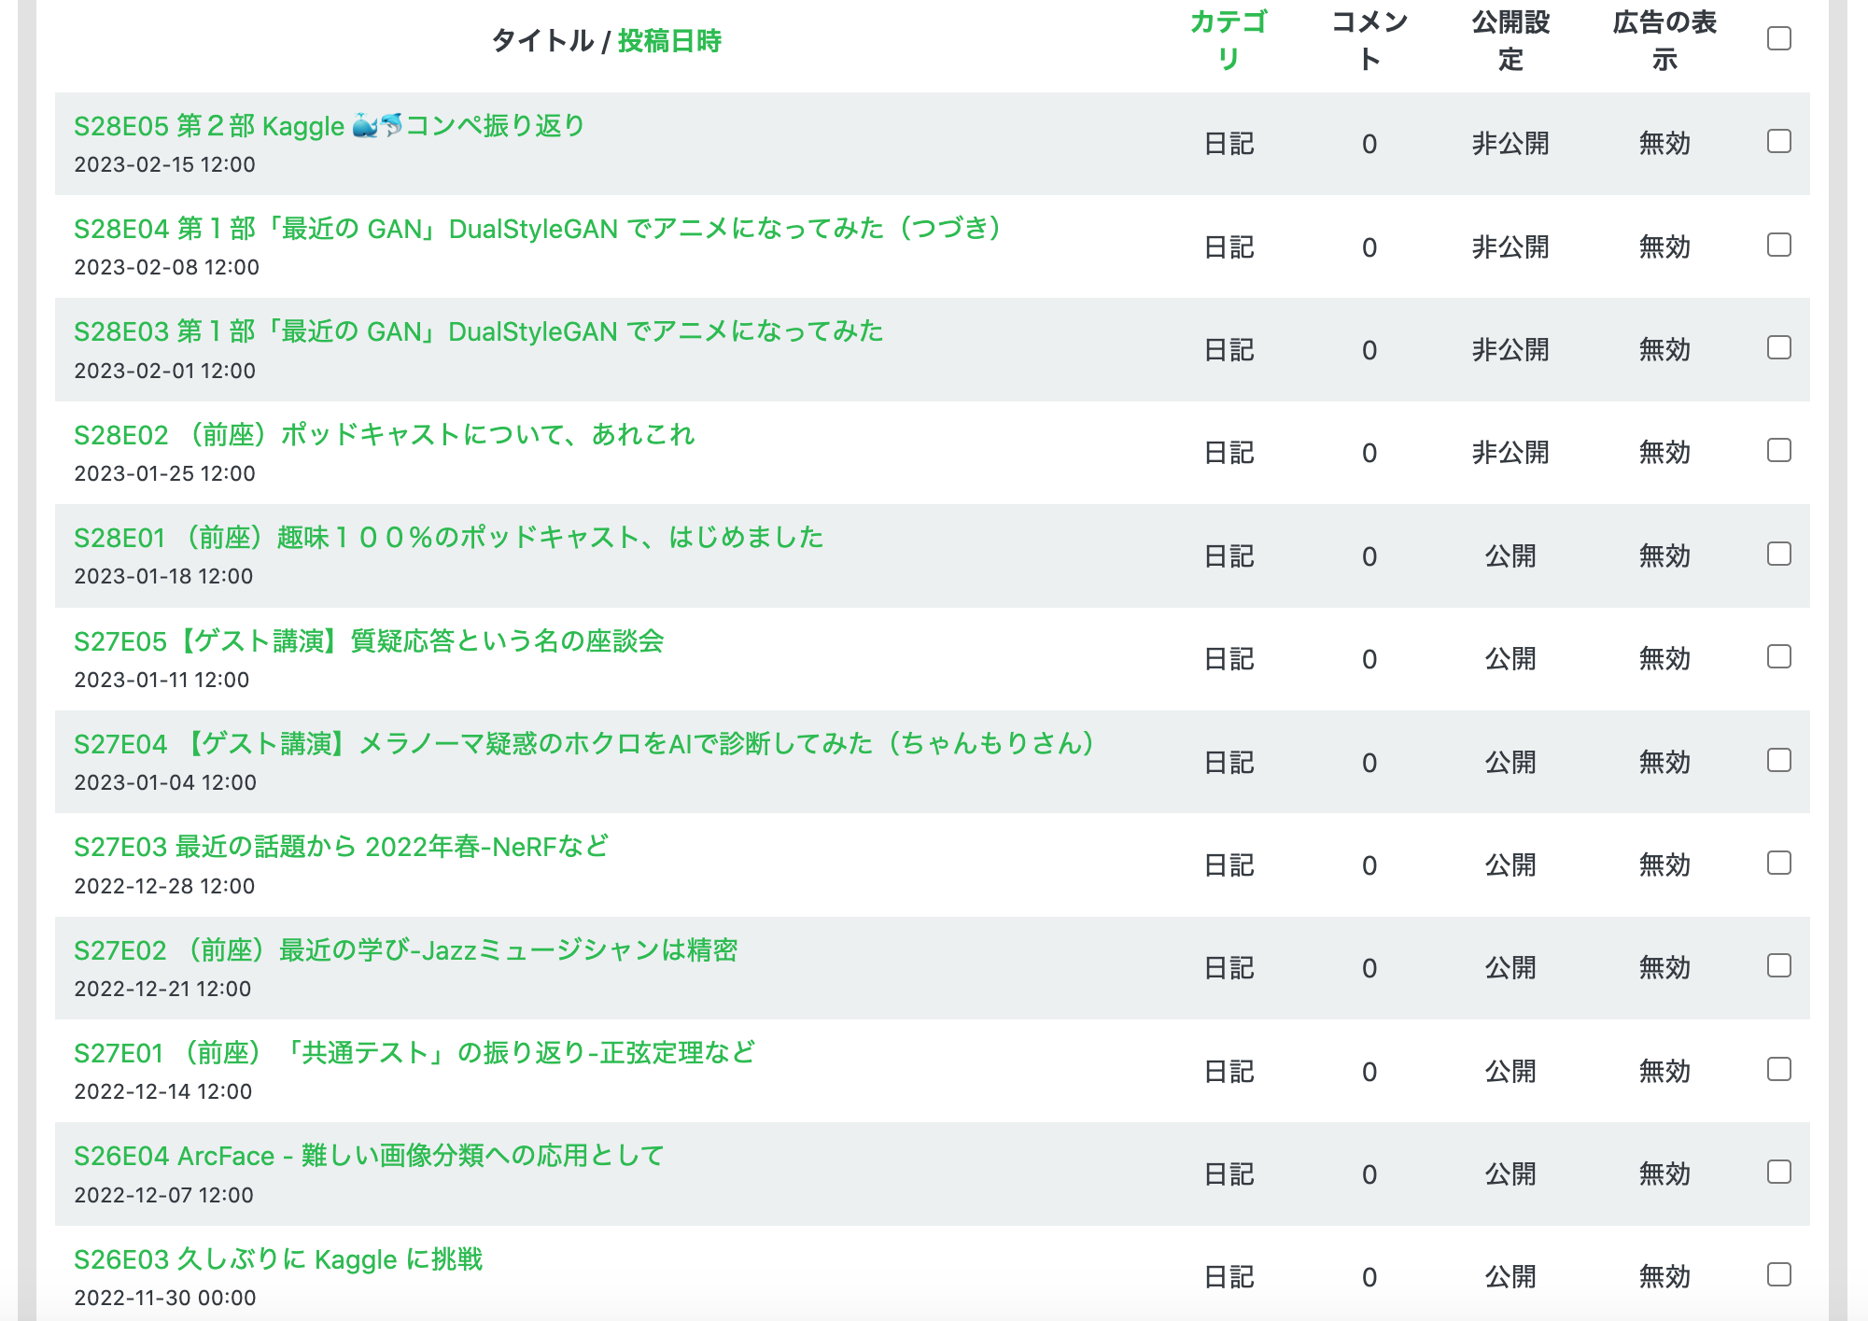Click the 広告の表示 column header

(x=1664, y=40)
